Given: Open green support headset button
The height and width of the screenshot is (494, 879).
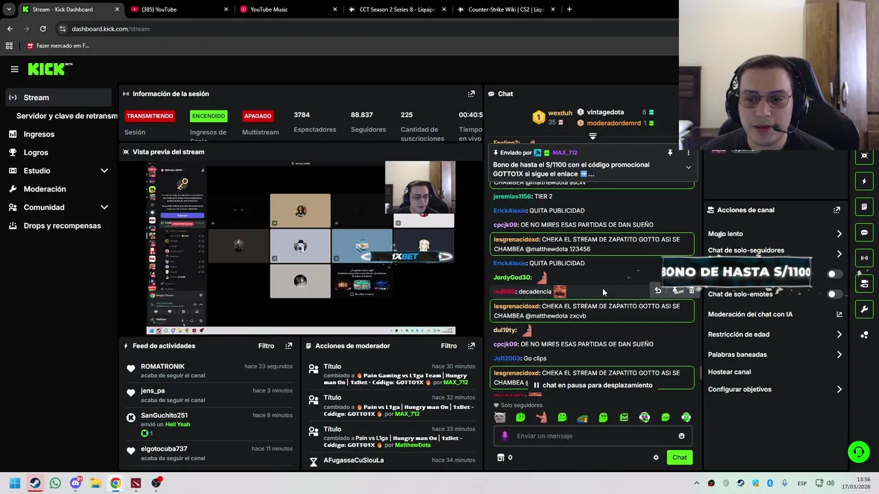Looking at the screenshot, I should [858, 451].
